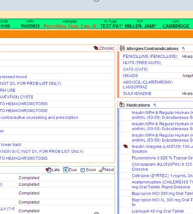
Task: Open Fluocinolone 0.025 % Topical medication
Action: coord(162,158)
